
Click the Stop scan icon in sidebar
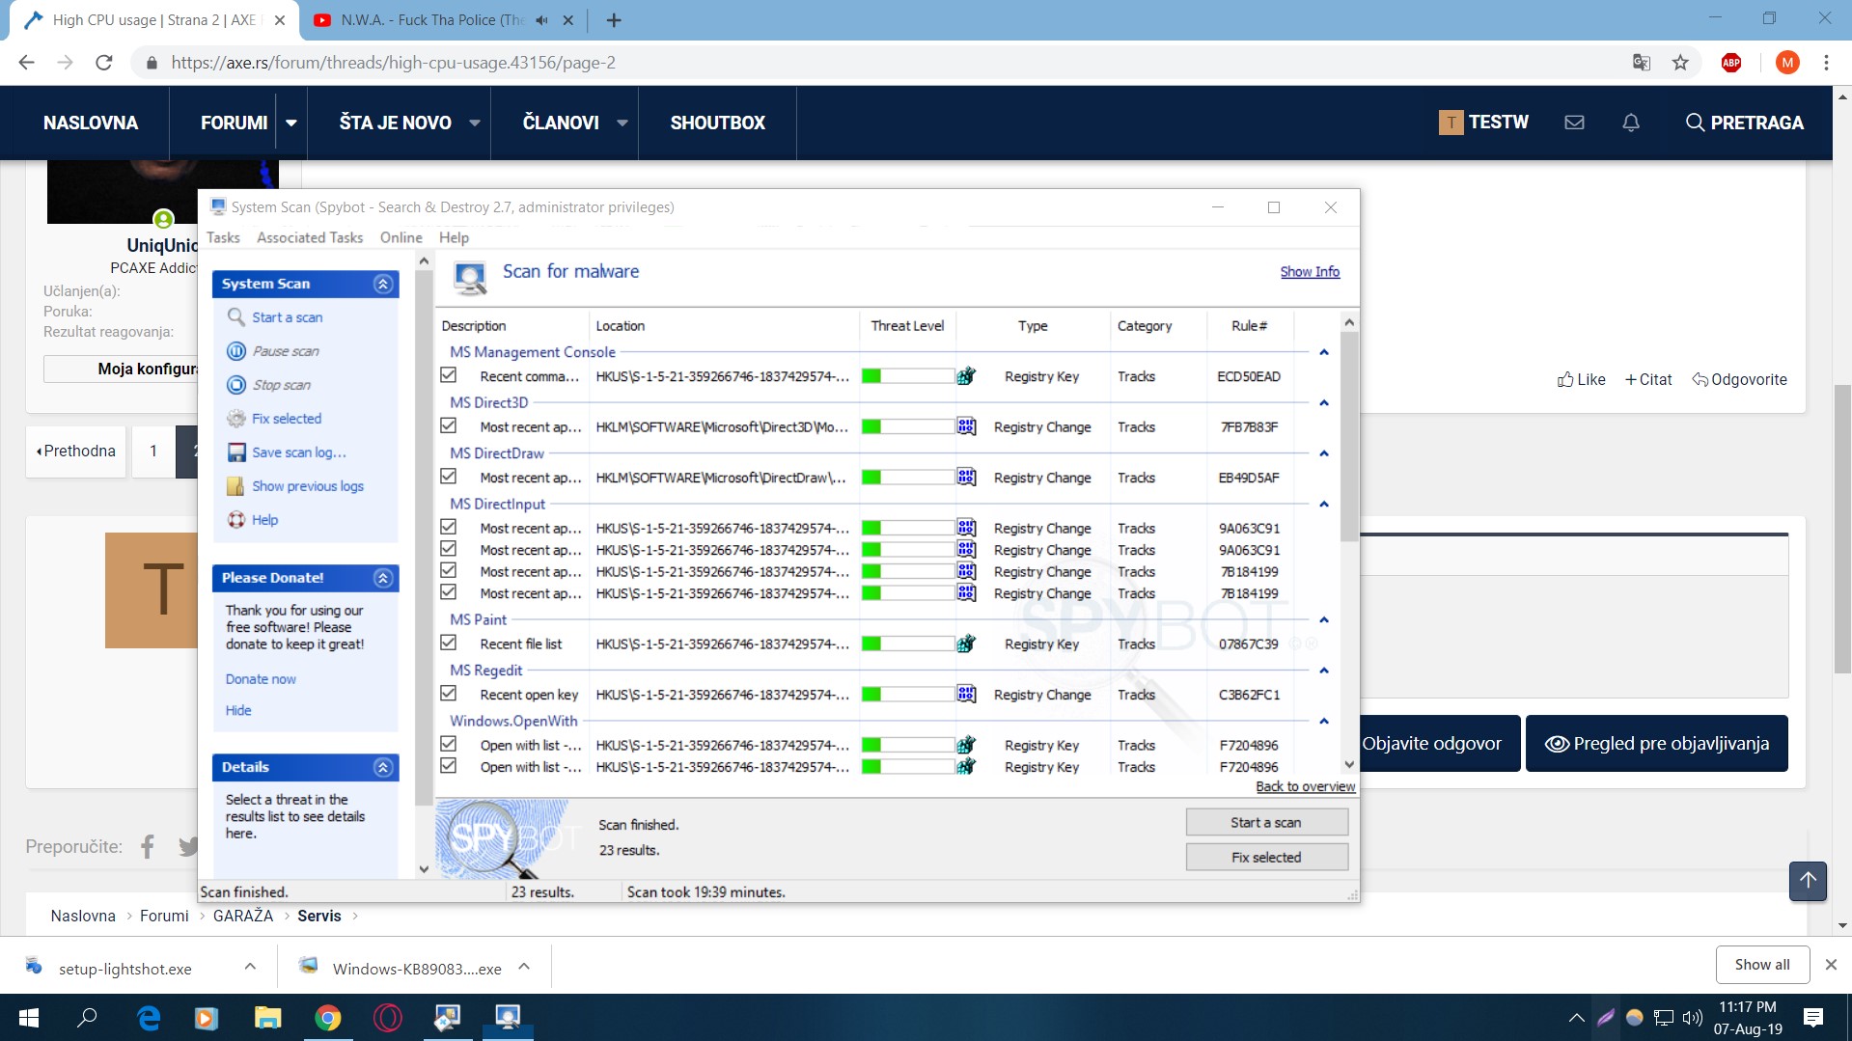click(x=235, y=385)
